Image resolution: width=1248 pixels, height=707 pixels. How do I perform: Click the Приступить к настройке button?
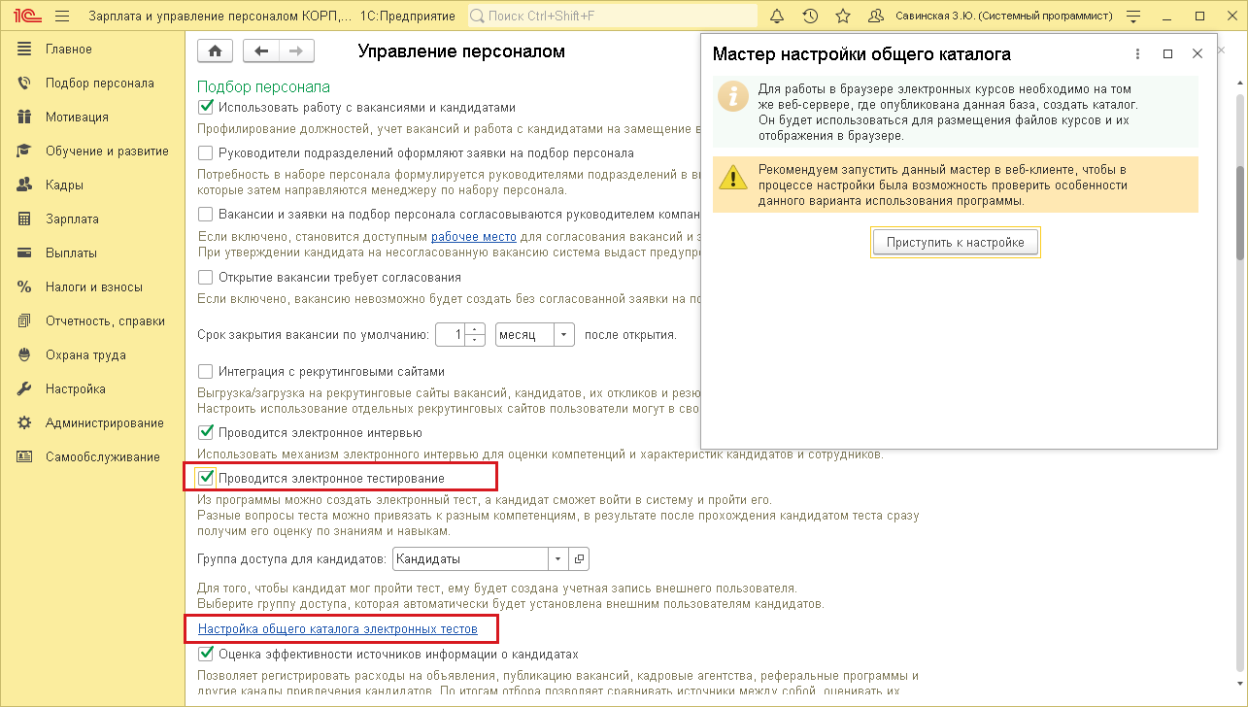point(956,243)
